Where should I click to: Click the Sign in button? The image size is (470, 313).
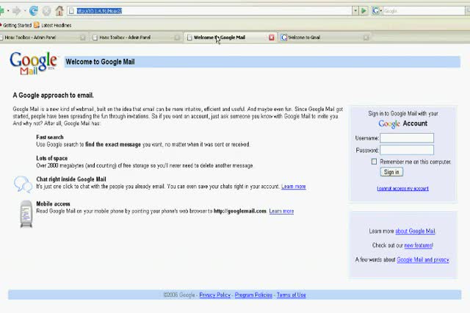coord(391,172)
